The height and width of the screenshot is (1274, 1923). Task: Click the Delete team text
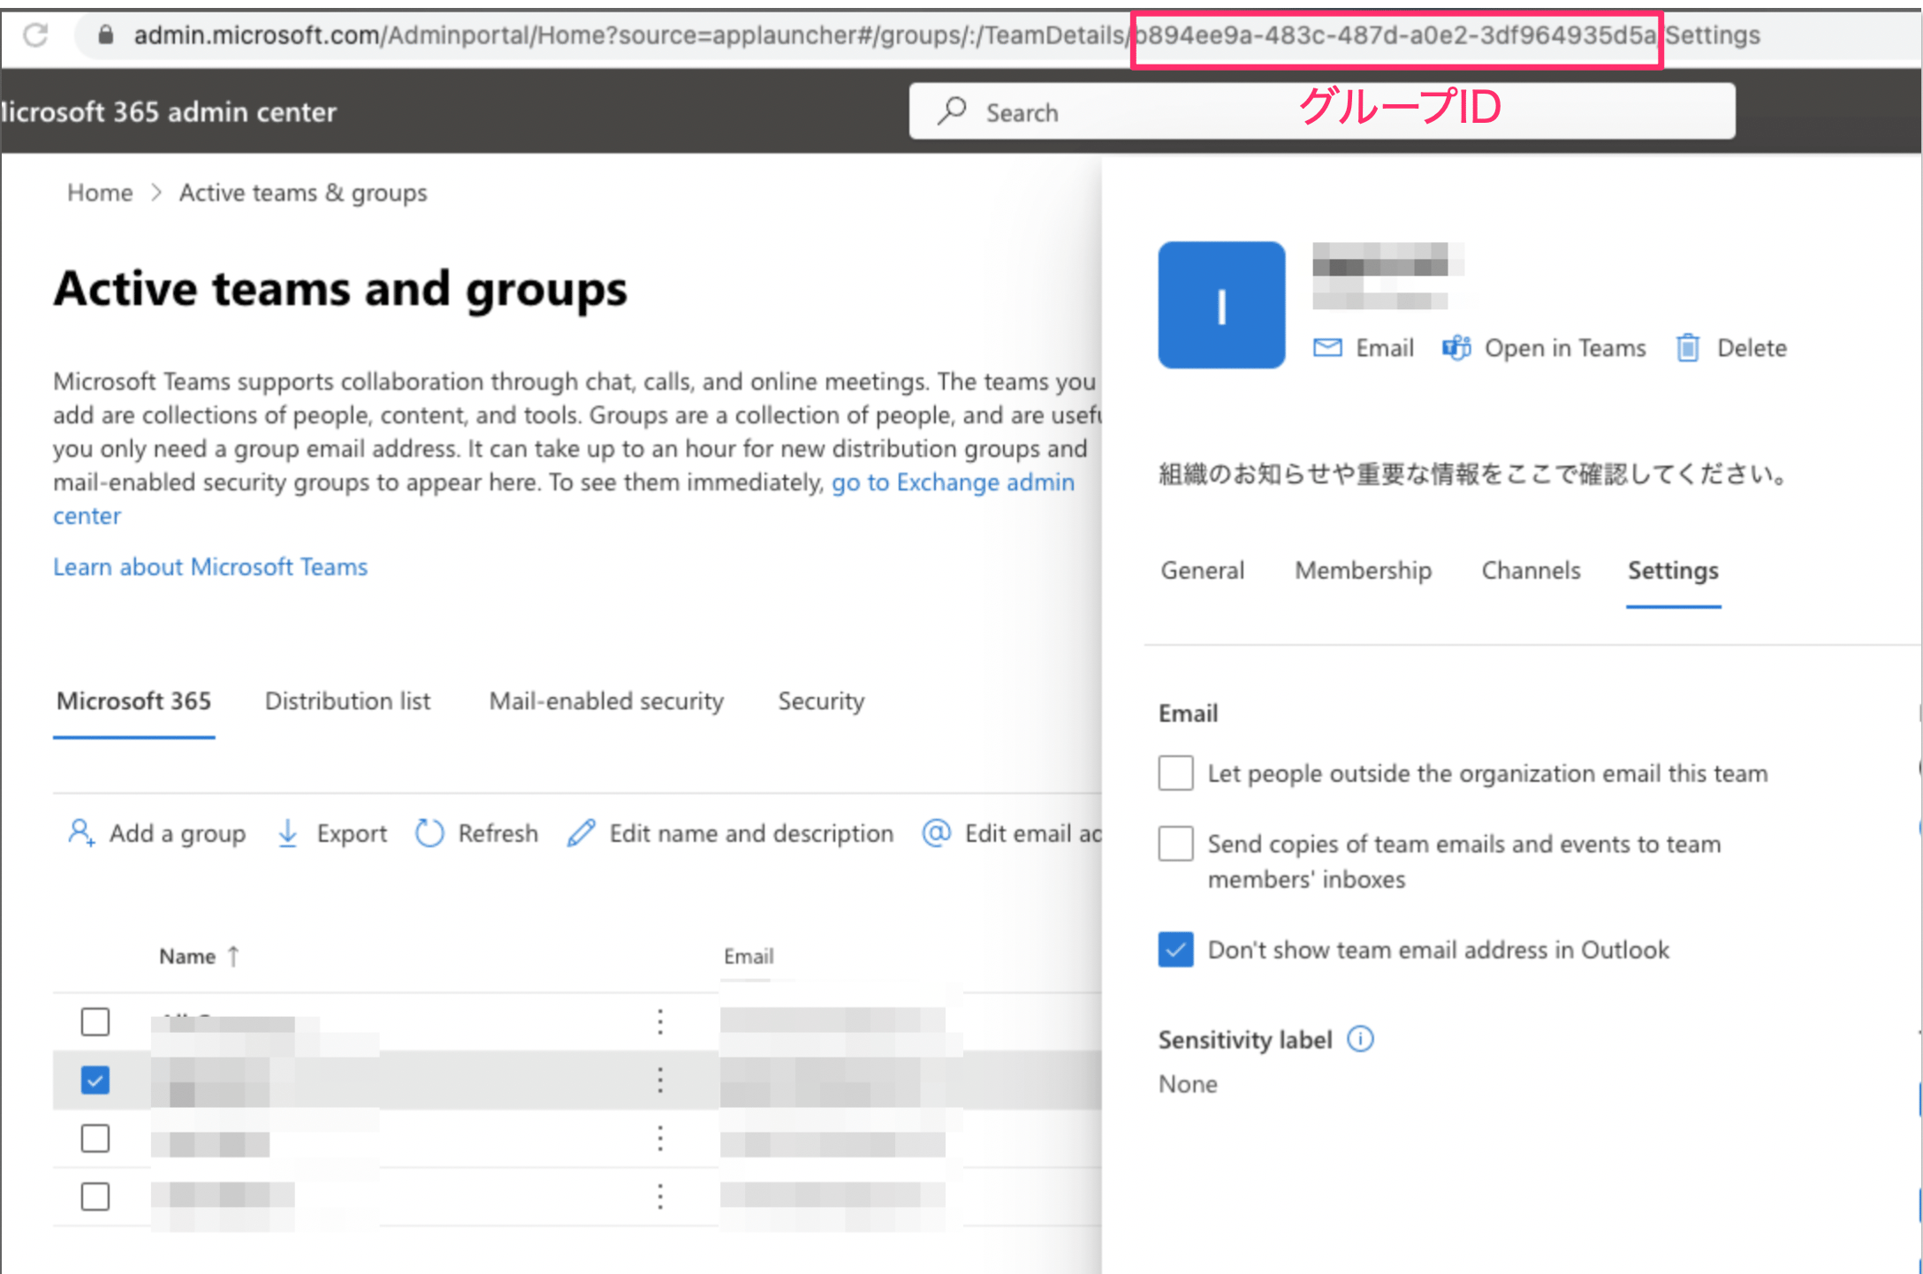[1752, 348]
